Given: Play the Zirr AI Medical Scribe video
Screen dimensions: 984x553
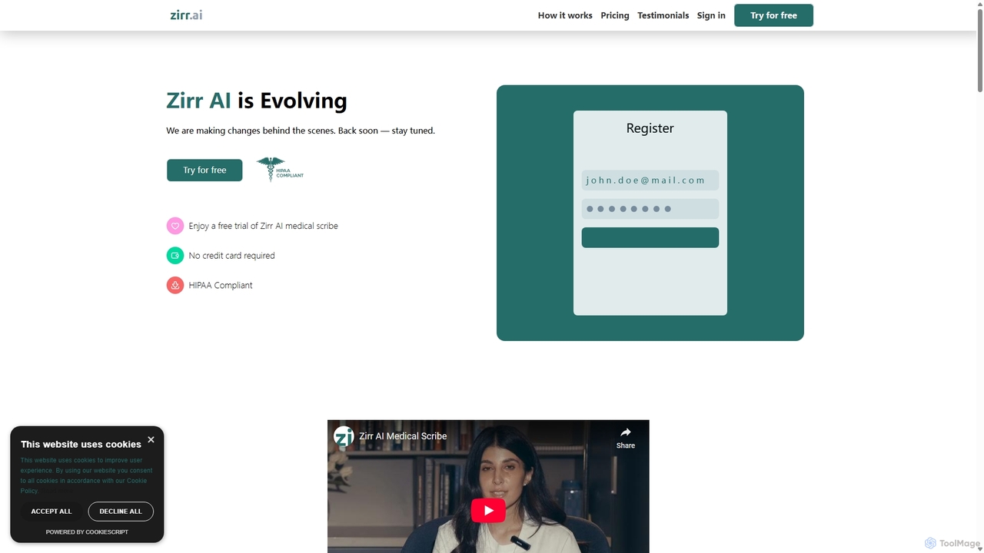Looking at the screenshot, I should (488, 510).
